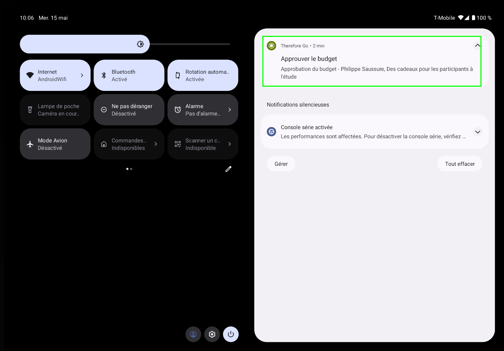
Task: Click the home controls icon
Action: [104, 144]
